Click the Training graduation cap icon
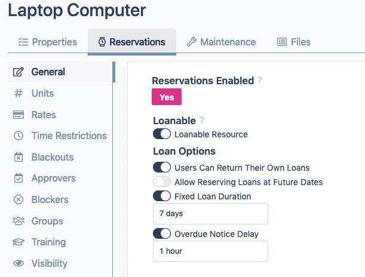This screenshot has height=277, width=365. point(19,242)
